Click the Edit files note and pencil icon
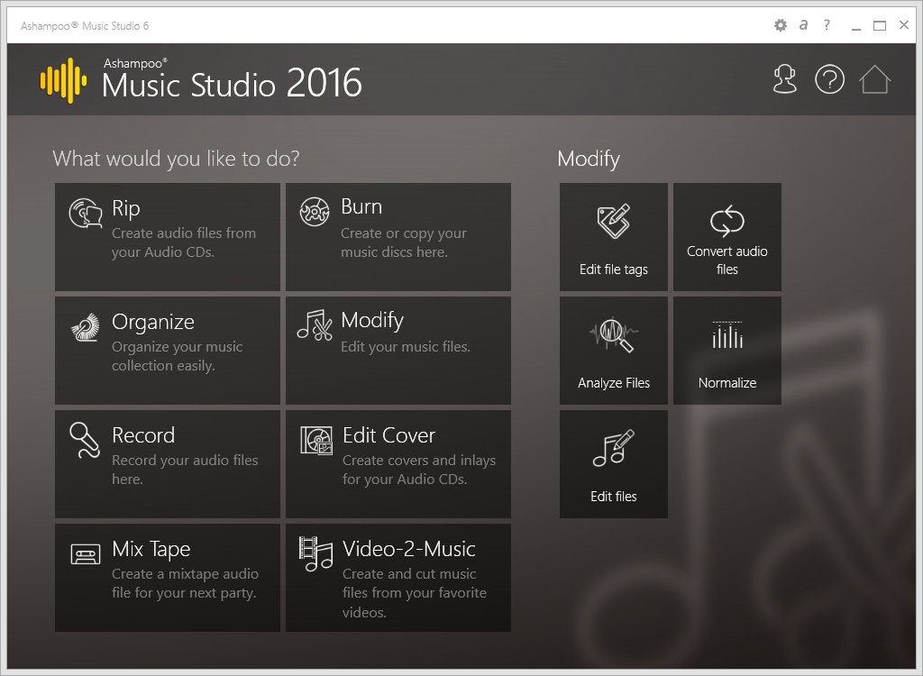The image size is (923, 676). click(613, 448)
